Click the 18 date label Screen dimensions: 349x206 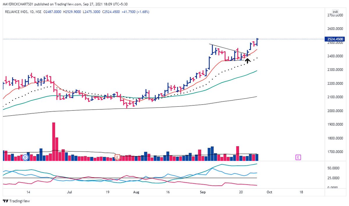[x=301, y=192]
